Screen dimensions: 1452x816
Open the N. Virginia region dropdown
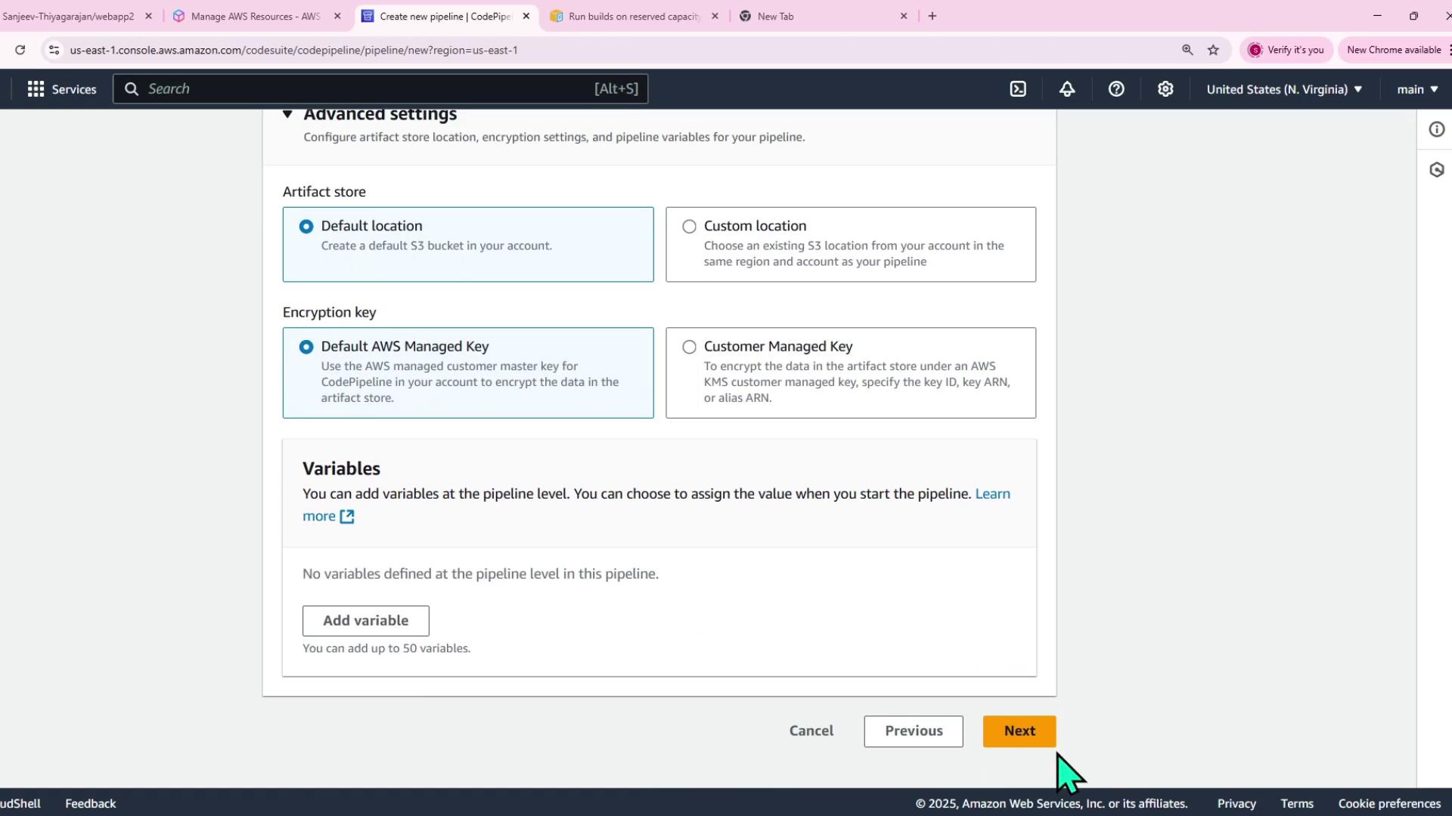pos(1283,89)
